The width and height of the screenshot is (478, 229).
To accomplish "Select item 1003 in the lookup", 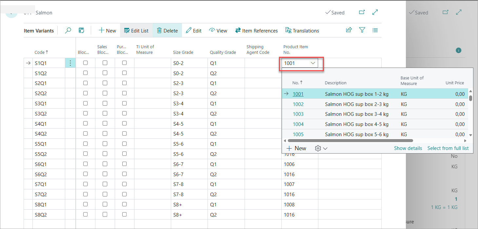I will (298, 114).
